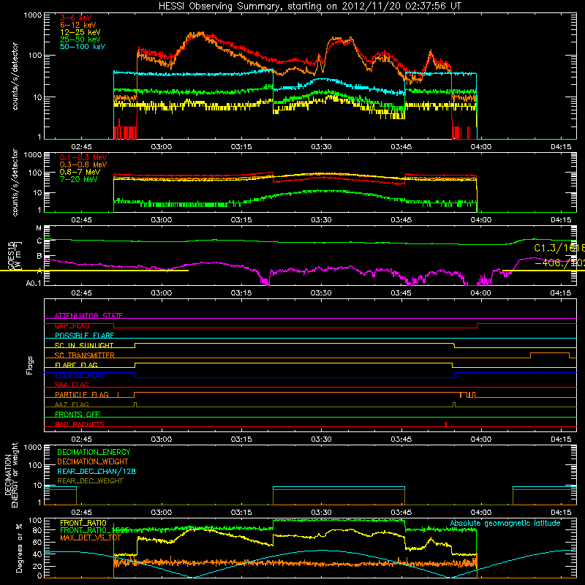Click the ECLIPSE_FLAG label
Screen dimensions: 585x585
pos(80,375)
